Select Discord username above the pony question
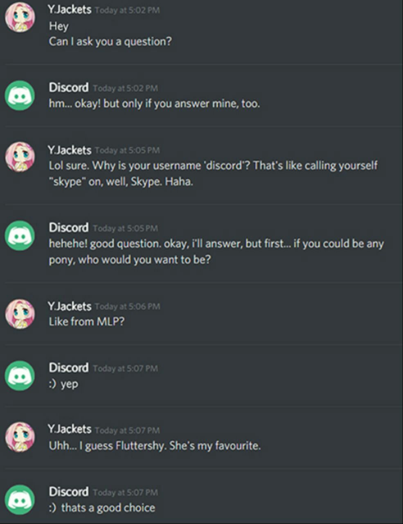Image resolution: width=403 pixels, height=524 pixels. point(68,227)
